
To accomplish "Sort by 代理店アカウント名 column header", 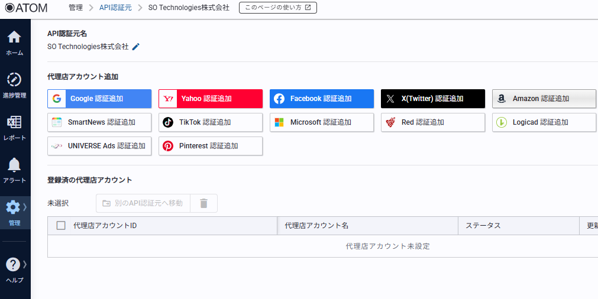I will point(317,226).
